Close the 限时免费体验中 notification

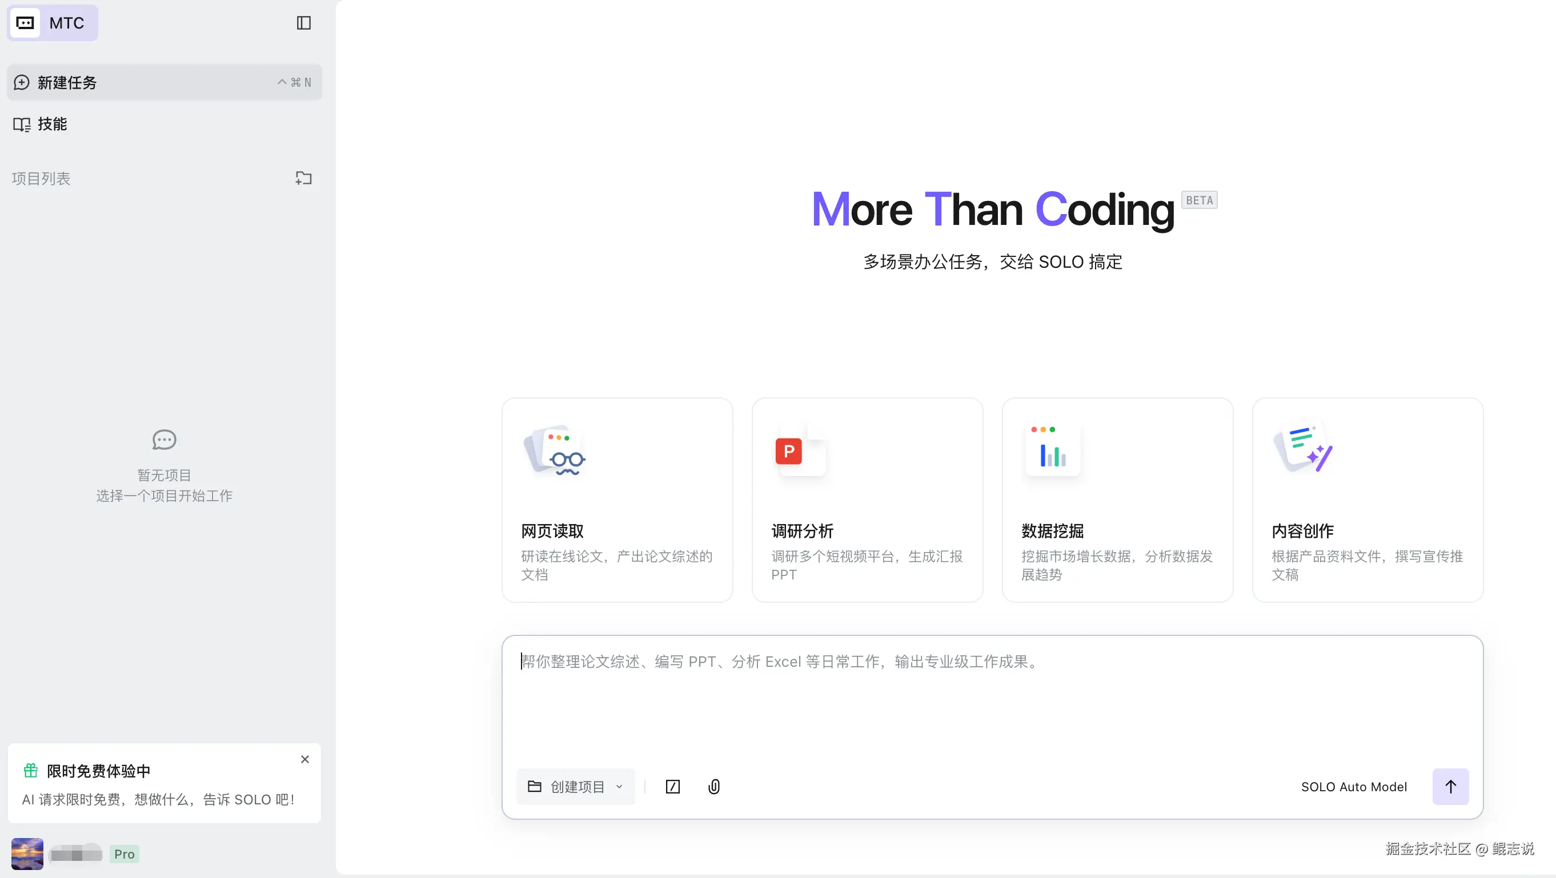click(305, 759)
